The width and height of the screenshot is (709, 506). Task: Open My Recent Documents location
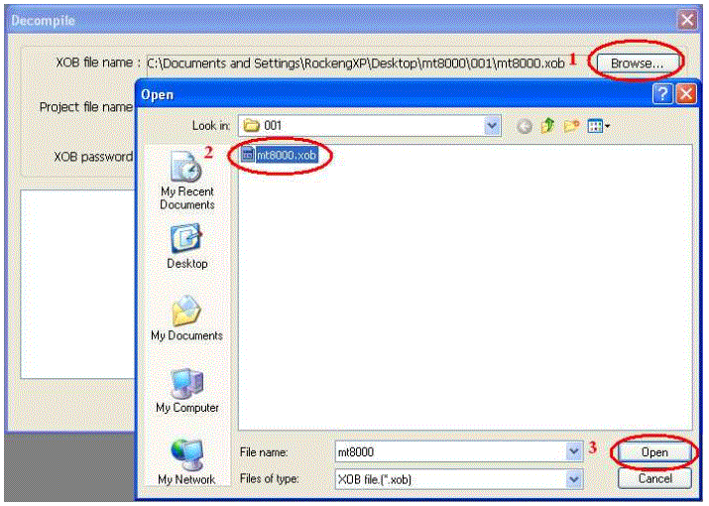pos(186,180)
